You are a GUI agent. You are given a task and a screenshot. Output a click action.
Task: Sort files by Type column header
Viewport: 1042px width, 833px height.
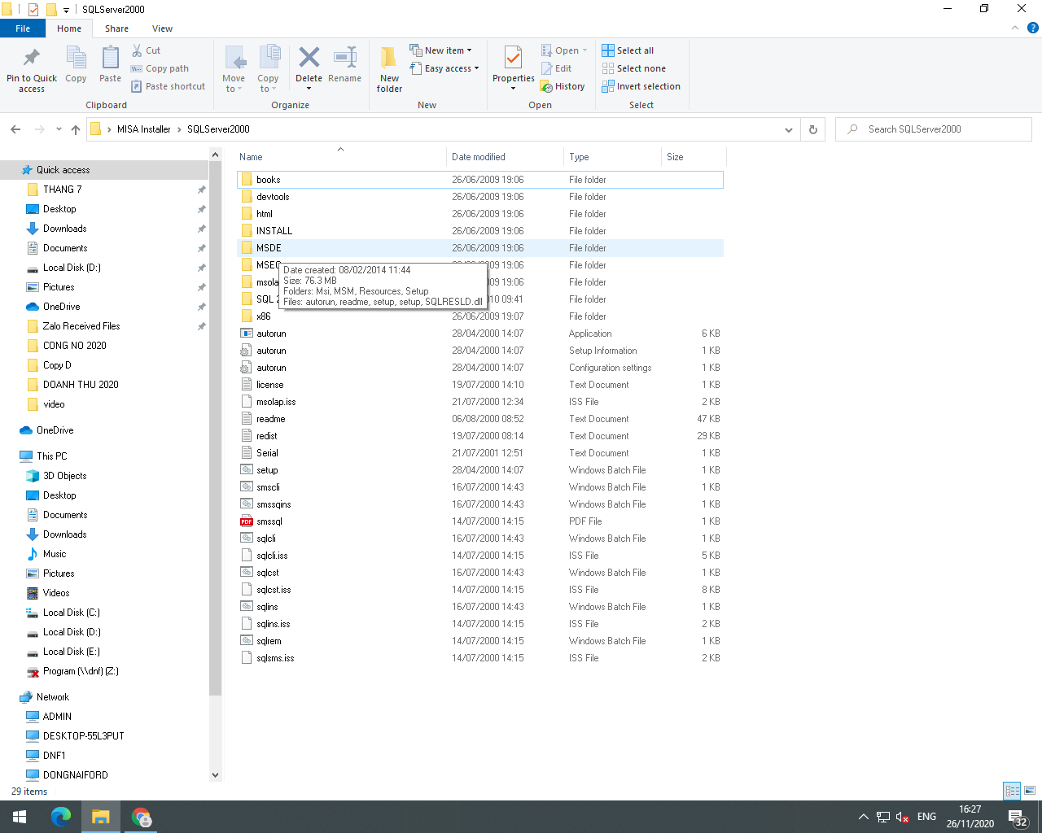612,157
